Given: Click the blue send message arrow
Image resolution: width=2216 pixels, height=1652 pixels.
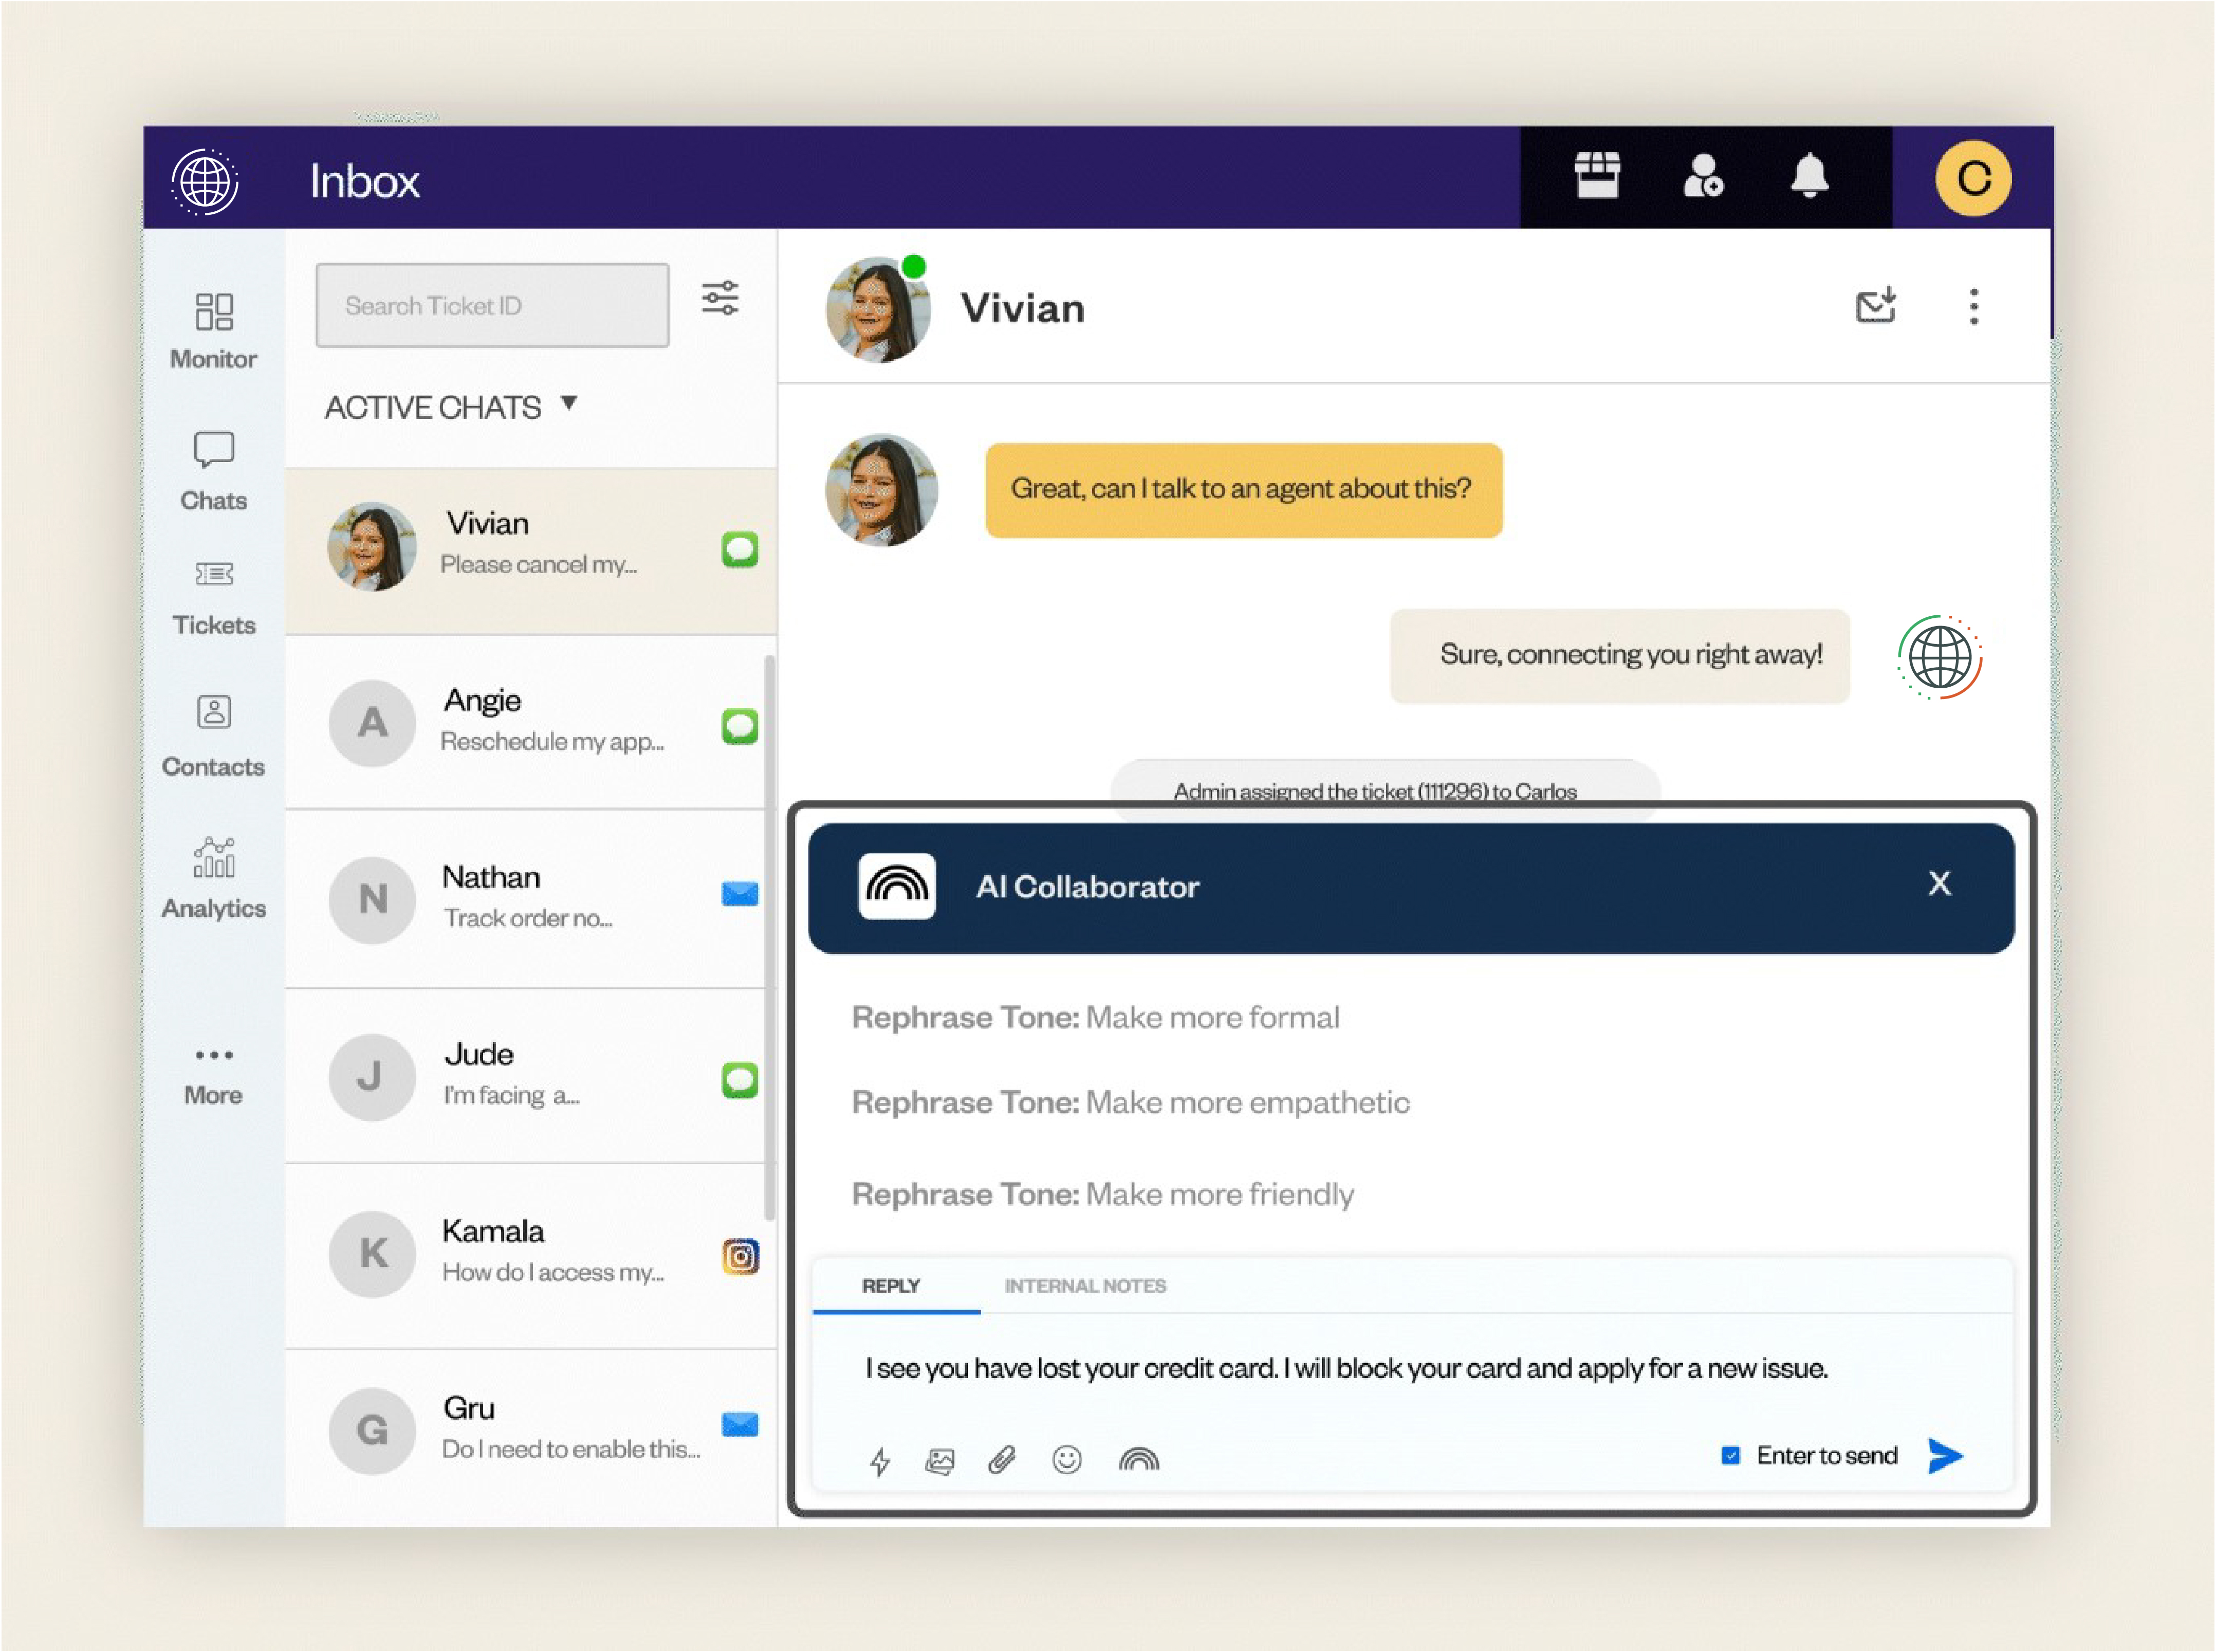Looking at the screenshot, I should pos(1944,1456).
